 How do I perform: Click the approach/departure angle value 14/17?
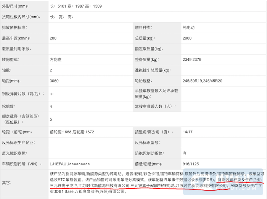(187, 132)
